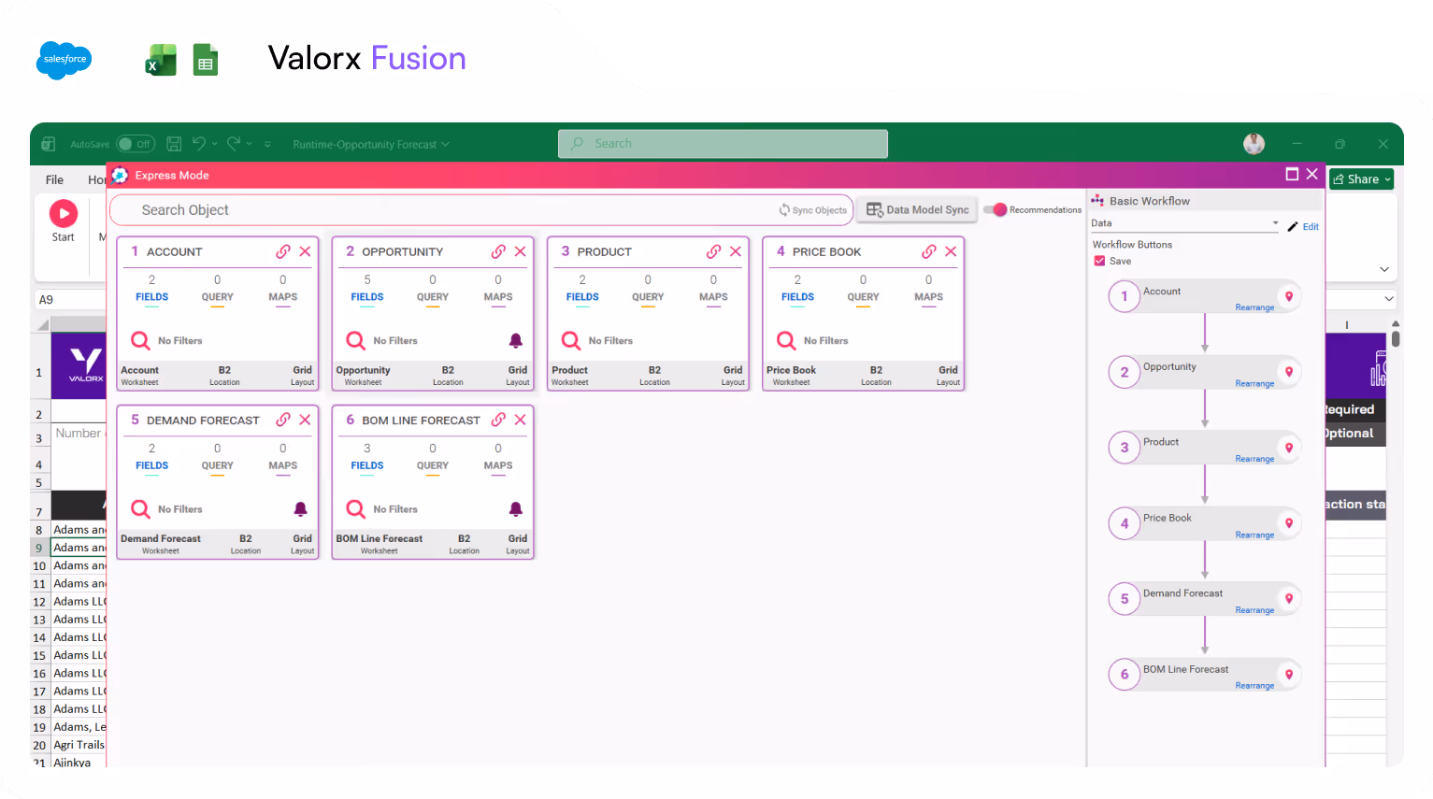The width and height of the screenshot is (1433, 799).
Task: Switch to the File menu
Action: pos(53,179)
